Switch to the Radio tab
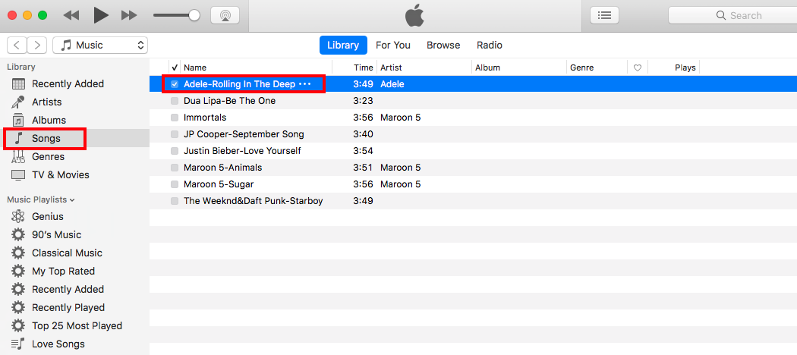Viewport: 797px width, 355px height. [490, 46]
